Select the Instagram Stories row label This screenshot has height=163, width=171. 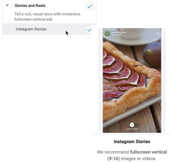(31, 29)
